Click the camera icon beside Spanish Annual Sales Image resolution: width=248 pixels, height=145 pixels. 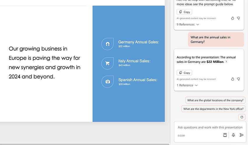coord(107,82)
